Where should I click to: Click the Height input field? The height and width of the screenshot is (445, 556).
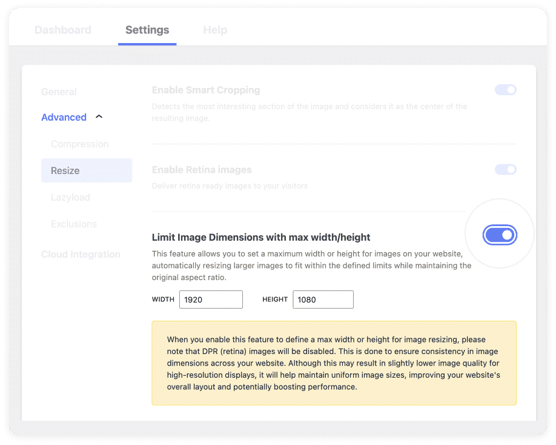point(323,299)
